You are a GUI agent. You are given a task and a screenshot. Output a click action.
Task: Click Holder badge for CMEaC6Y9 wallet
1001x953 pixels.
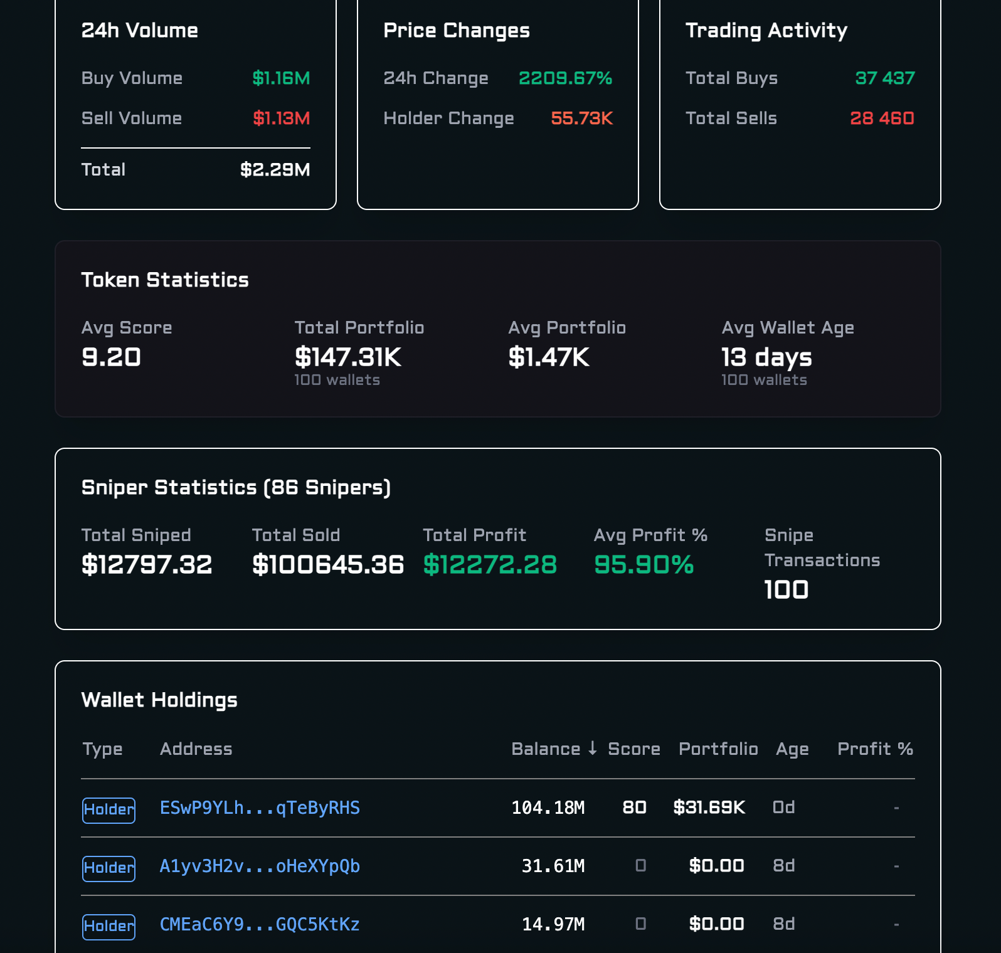[109, 926]
